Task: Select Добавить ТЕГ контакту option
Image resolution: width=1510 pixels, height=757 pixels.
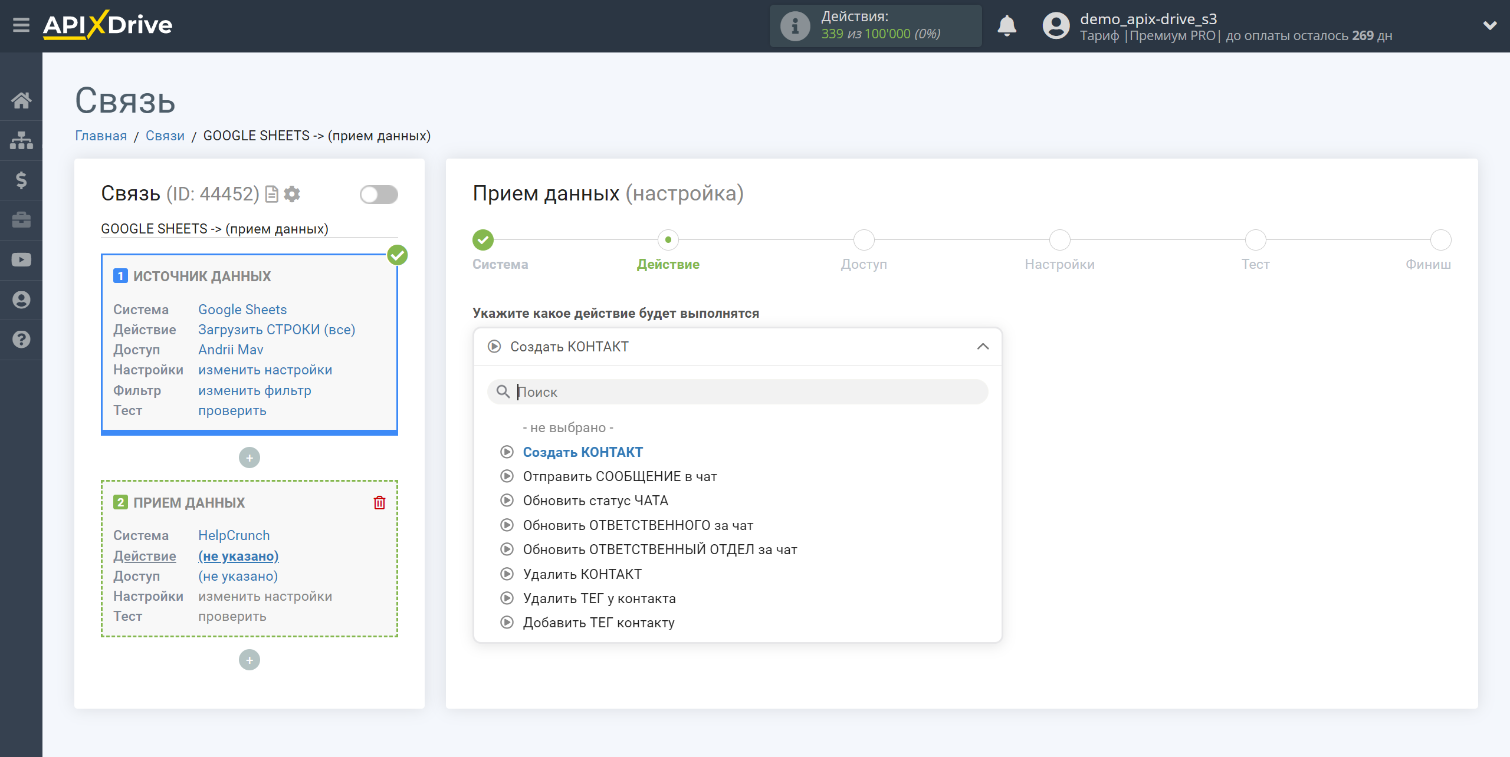Action: pos(599,623)
